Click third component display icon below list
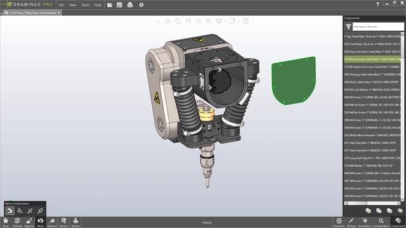This screenshot has height=228, width=406. (390, 211)
